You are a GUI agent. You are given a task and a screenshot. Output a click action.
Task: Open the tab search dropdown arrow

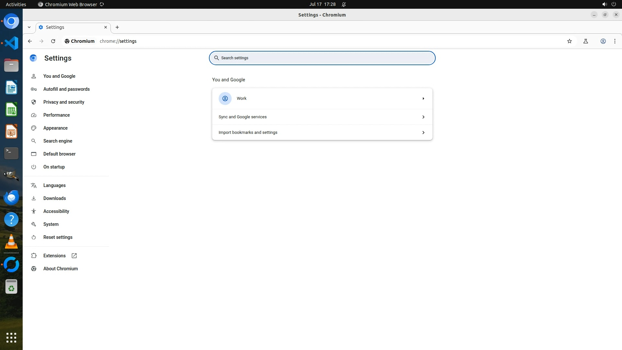point(29,27)
